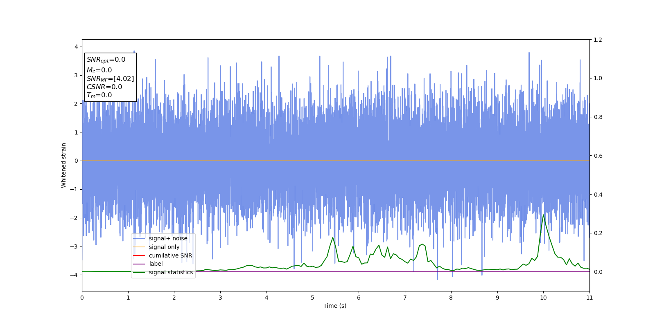Click the green curve peak near 7.4 seconds
The image size is (655, 327).
[x=422, y=244]
